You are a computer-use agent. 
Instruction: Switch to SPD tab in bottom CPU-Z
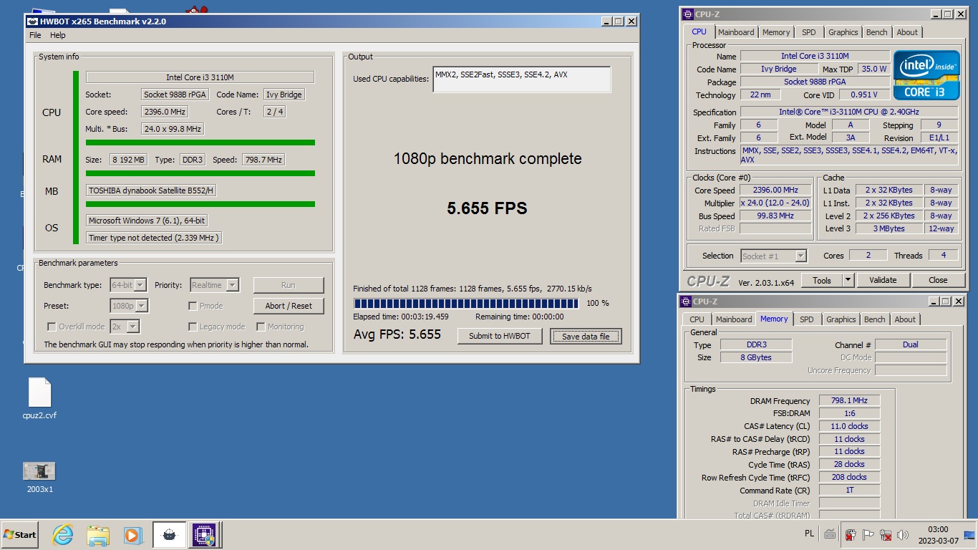point(806,319)
